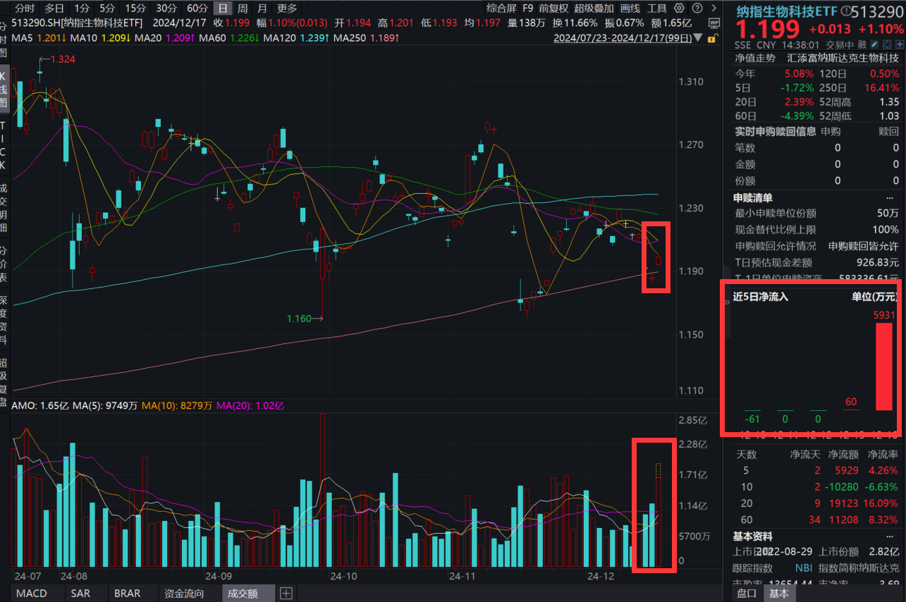
Task: Click the info icon beside the ETF name
Action: 845,12
